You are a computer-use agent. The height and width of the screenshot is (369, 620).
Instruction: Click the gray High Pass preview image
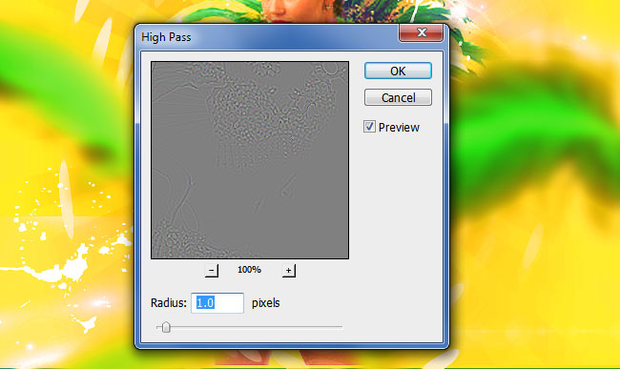pyautogui.click(x=250, y=160)
